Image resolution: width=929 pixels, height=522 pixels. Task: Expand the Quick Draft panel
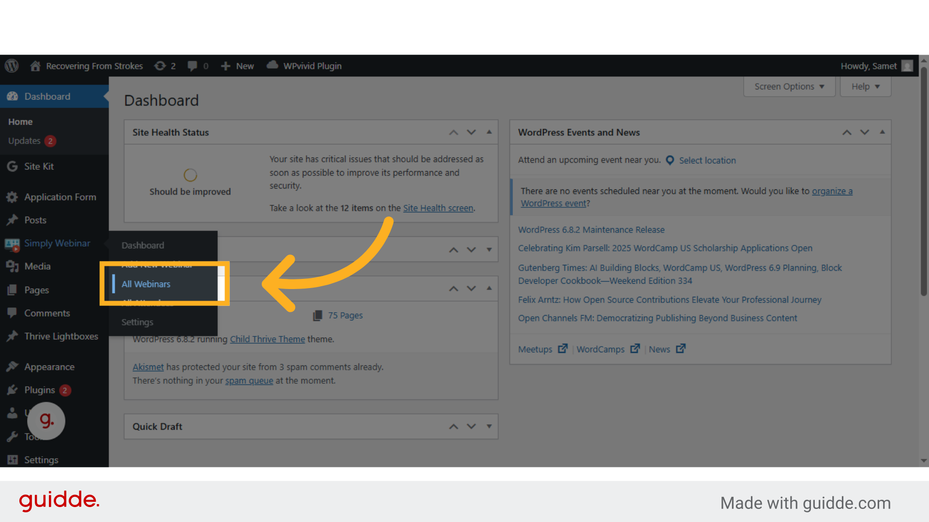click(x=489, y=426)
